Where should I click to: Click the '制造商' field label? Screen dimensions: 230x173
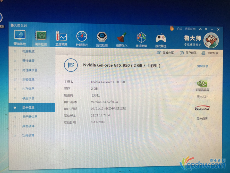pos(69,96)
